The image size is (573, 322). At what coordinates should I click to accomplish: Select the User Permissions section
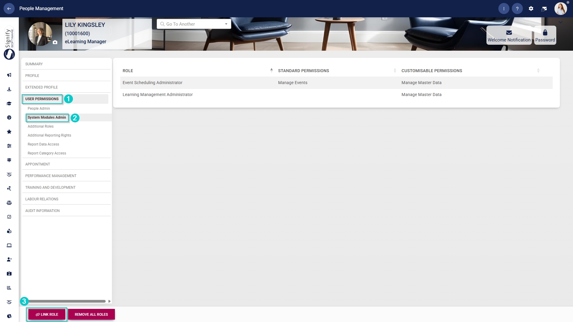pos(42,99)
